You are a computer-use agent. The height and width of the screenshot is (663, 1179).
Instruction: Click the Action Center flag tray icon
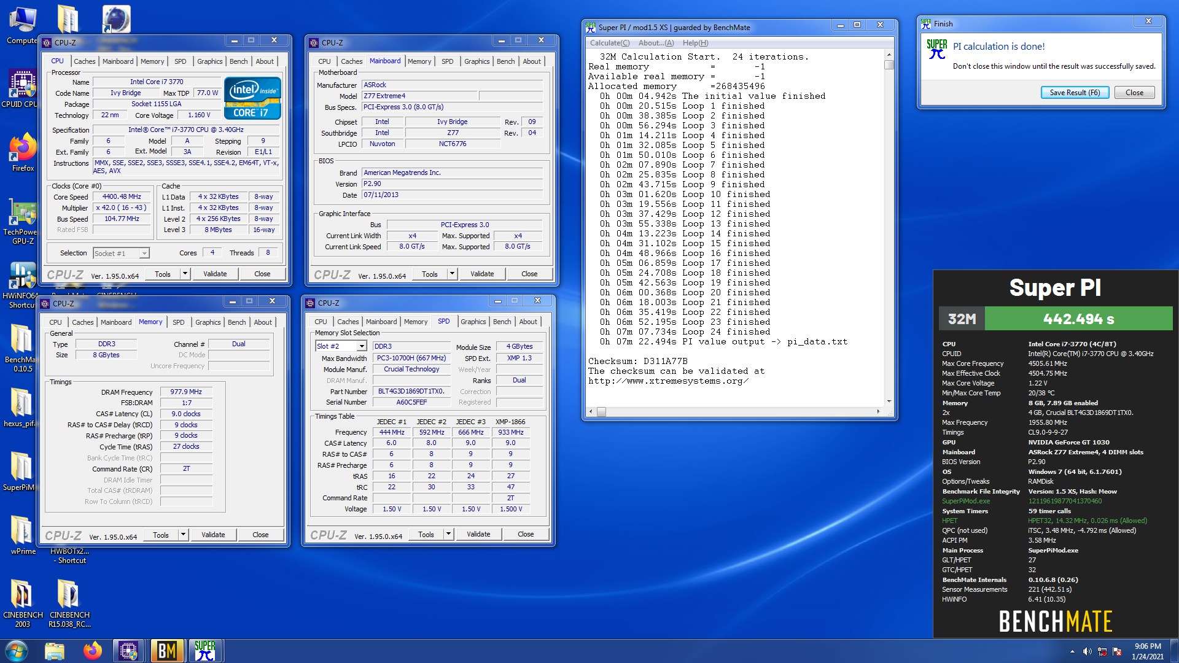coord(1117,651)
